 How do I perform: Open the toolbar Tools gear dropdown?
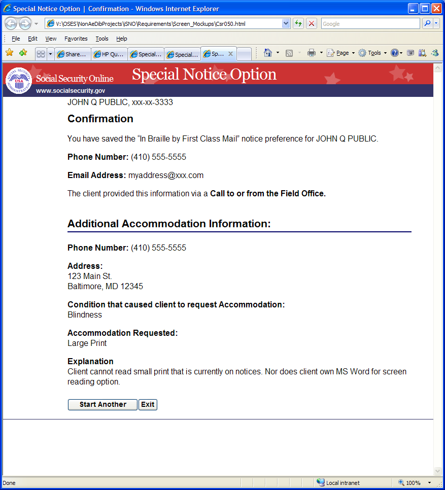click(372, 53)
